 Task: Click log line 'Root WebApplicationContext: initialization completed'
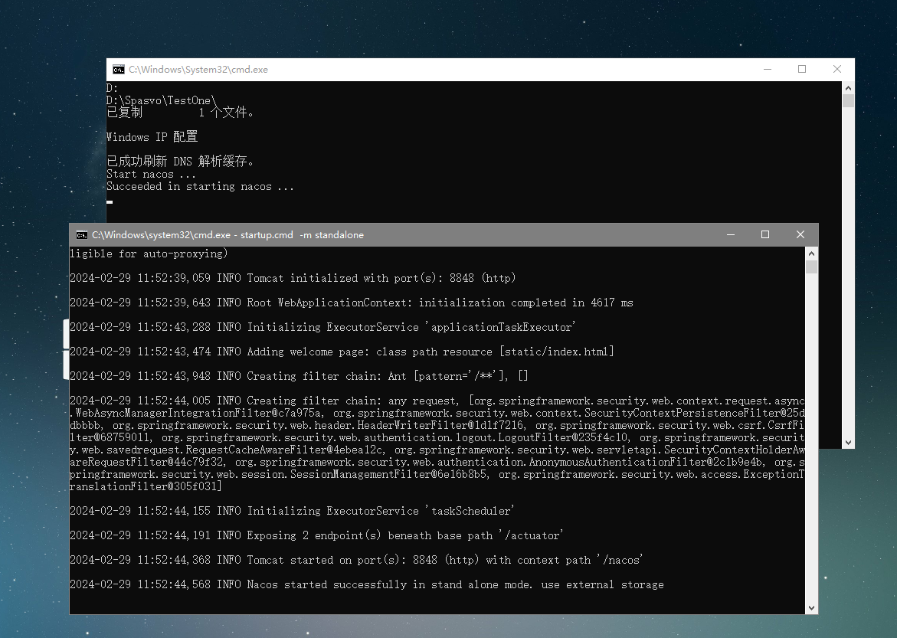(352, 303)
